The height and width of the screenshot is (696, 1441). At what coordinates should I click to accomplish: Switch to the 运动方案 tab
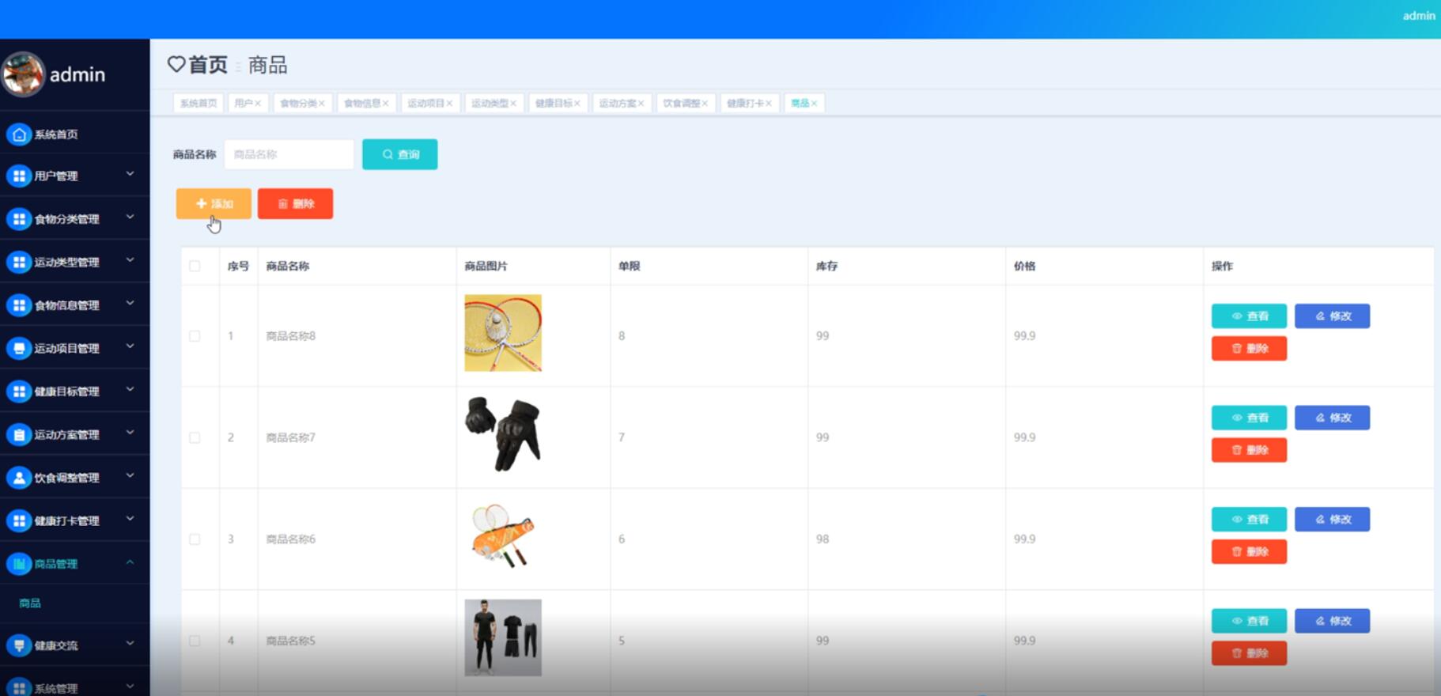(x=617, y=104)
